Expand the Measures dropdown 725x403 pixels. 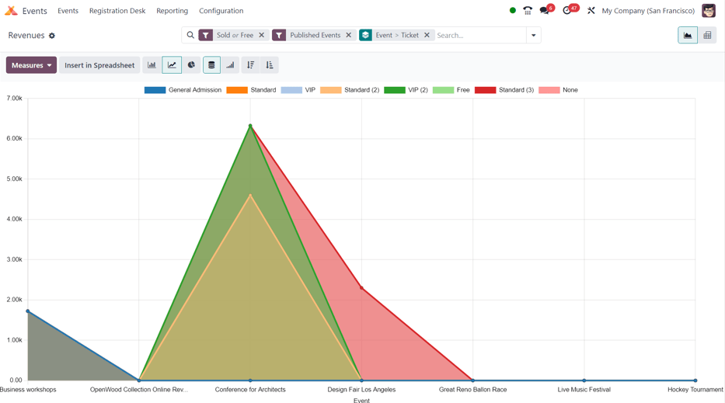31,65
